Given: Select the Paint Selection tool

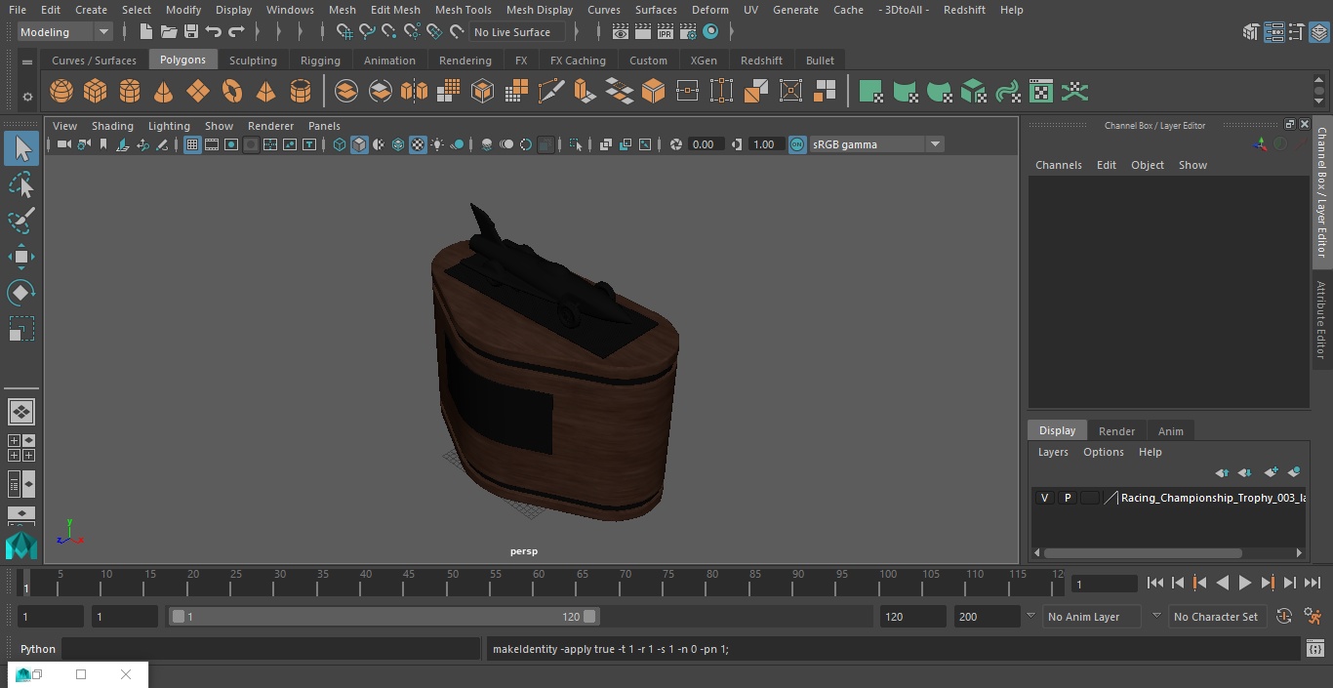Looking at the screenshot, I should click(21, 220).
